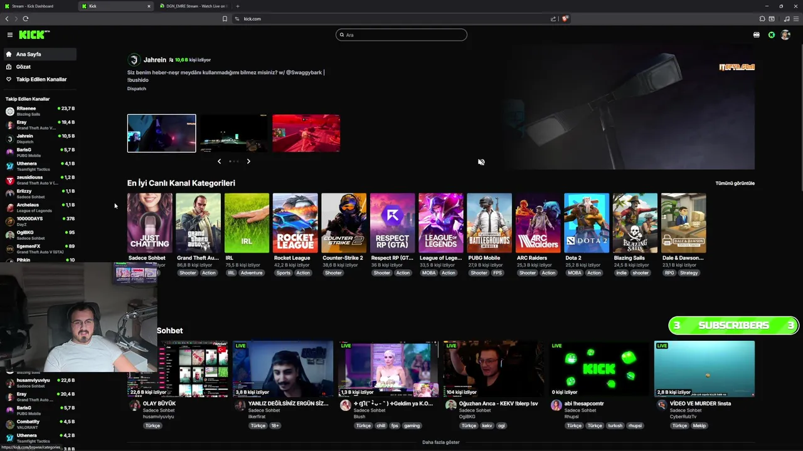Open Uthenera in followed channels list

[x=40, y=166]
